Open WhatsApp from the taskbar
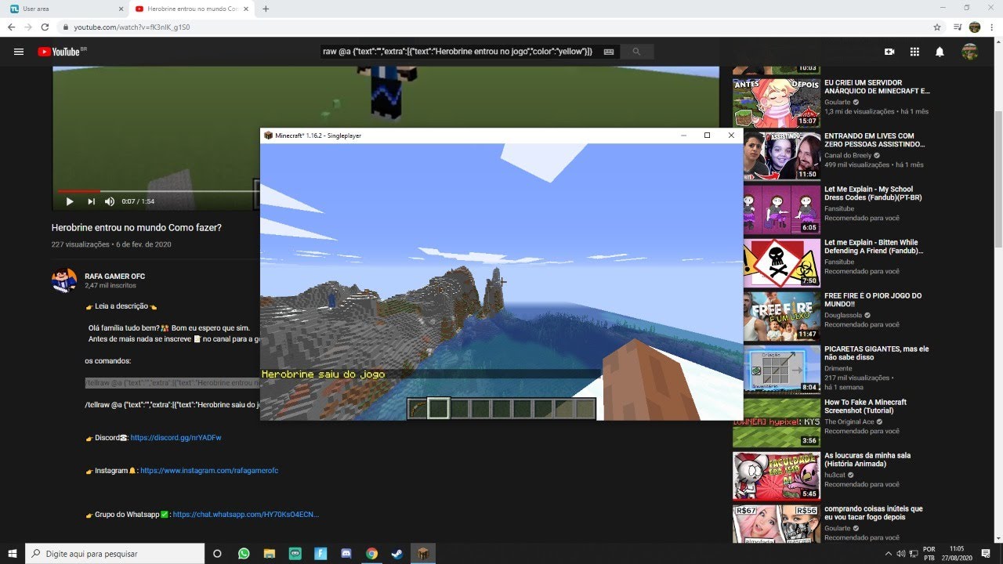Image resolution: width=1003 pixels, height=564 pixels. (244, 554)
